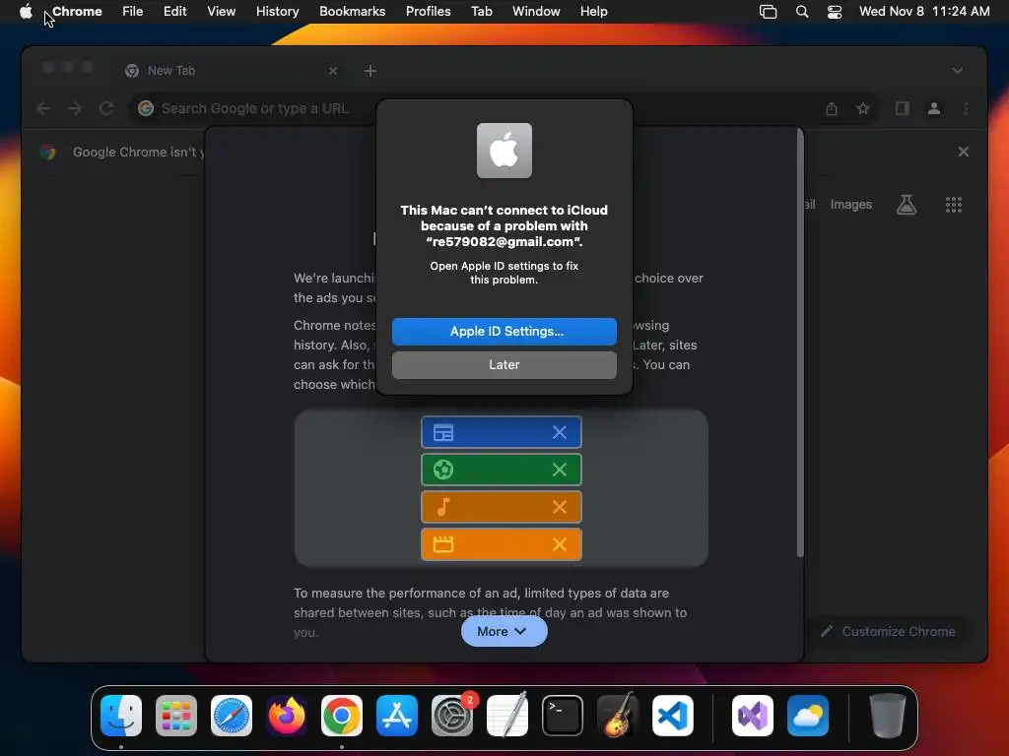The image size is (1009, 756).
Task: Open TextEdit from the Dock
Action: click(507, 716)
